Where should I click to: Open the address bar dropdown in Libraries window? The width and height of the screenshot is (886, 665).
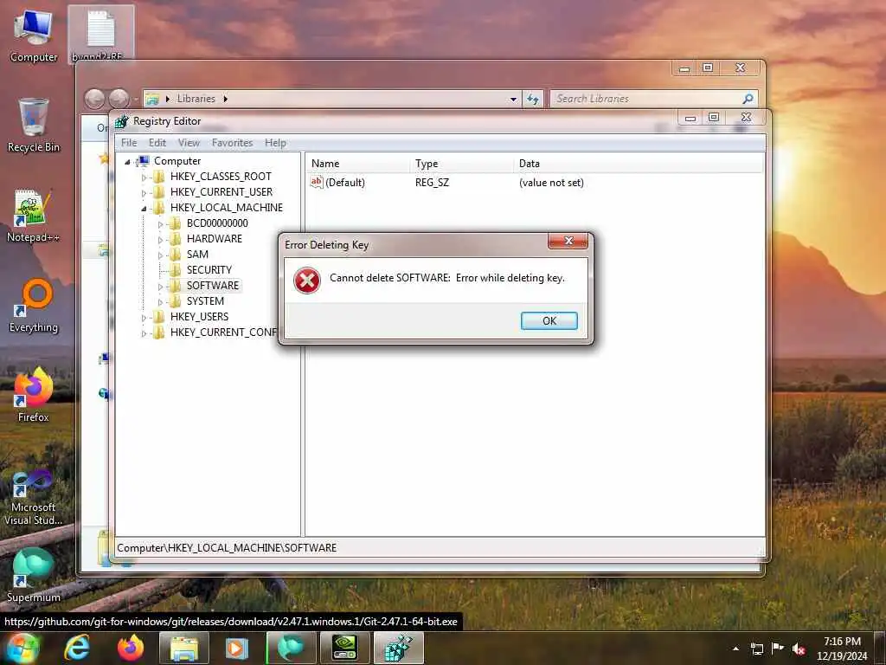coord(513,99)
